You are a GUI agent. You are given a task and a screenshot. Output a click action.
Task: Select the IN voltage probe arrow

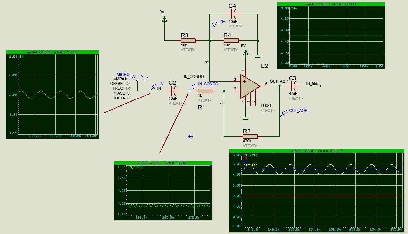click(x=154, y=87)
